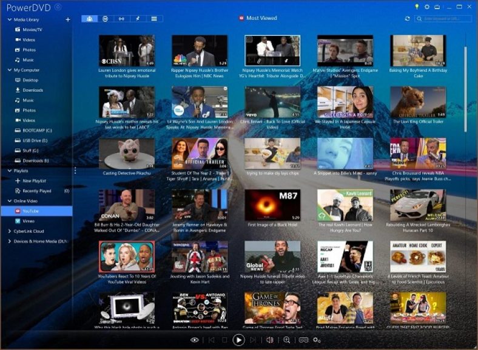This screenshot has width=478, height=350.
Task: Refresh the Most Viewed video list
Action: pyautogui.click(x=407, y=19)
